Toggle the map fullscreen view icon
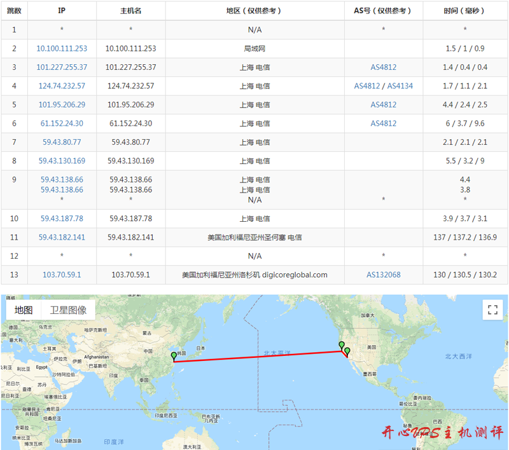Viewport: 509px width, 450px height. pyautogui.click(x=491, y=310)
